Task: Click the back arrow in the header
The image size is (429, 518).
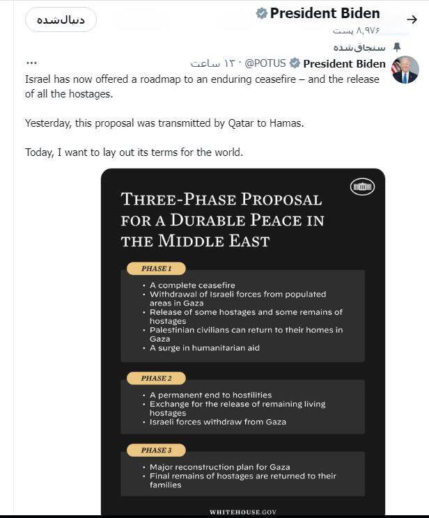Action: click(x=412, y=19)
